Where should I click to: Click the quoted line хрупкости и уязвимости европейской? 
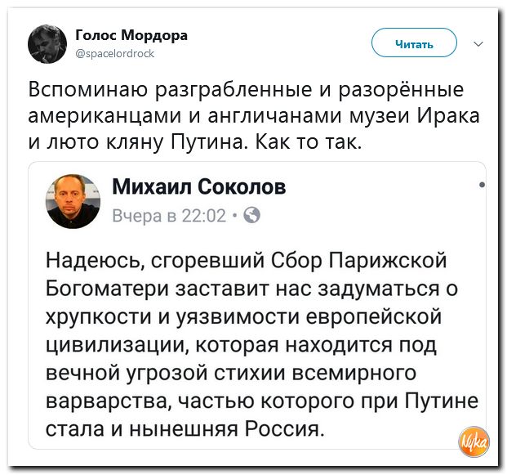point(243,316)
